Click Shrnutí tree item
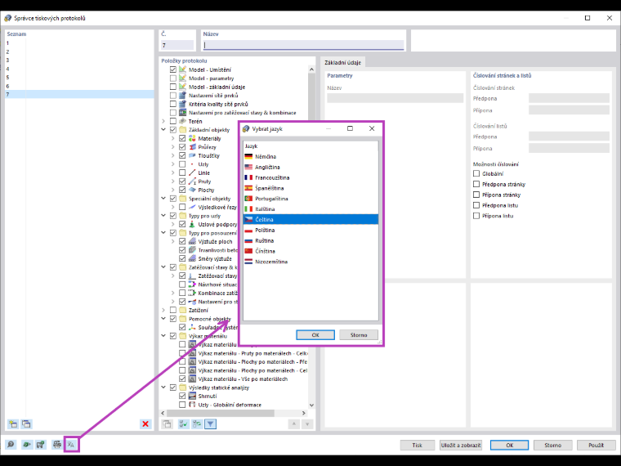621x466 pixels. tap(207, 397)
